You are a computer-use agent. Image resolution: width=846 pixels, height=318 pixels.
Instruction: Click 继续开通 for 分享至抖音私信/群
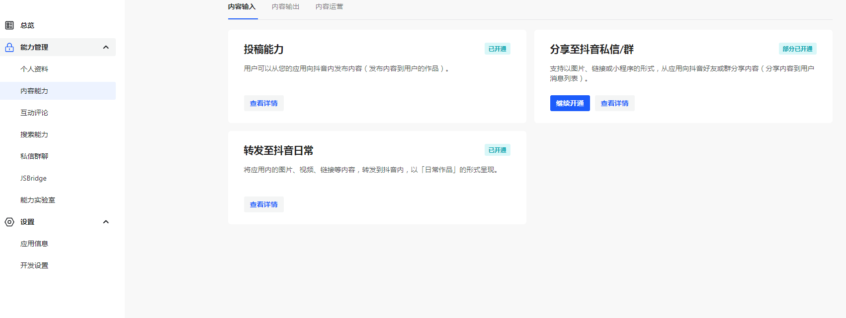pyautogui.click(x=570, y=103)
